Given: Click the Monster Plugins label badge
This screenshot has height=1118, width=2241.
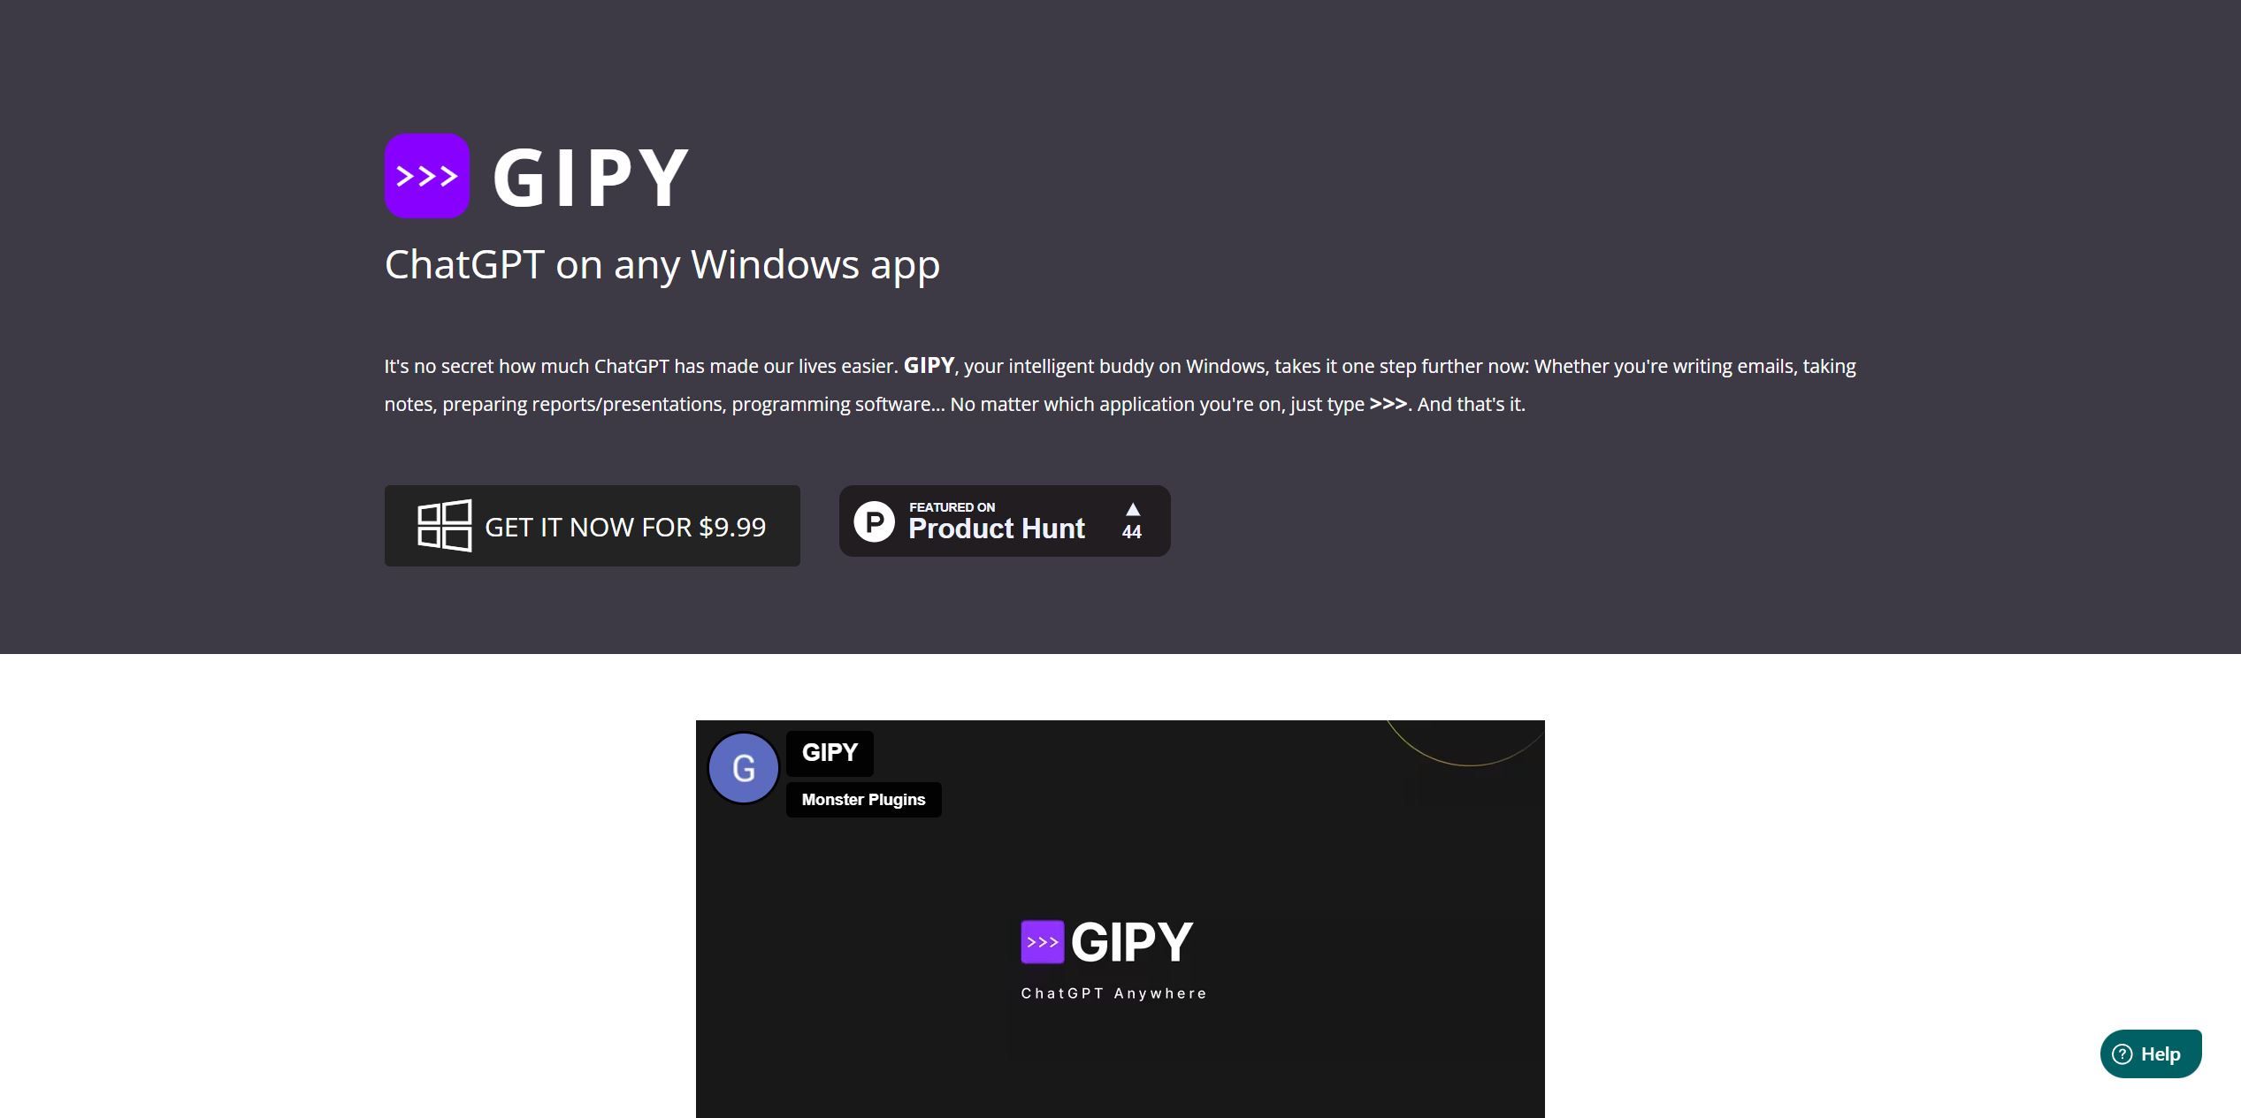Looking at the screenshot, I should (863, 798).
